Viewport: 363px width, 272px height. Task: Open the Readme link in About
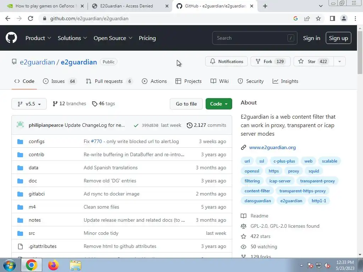(x=259, y=216)
